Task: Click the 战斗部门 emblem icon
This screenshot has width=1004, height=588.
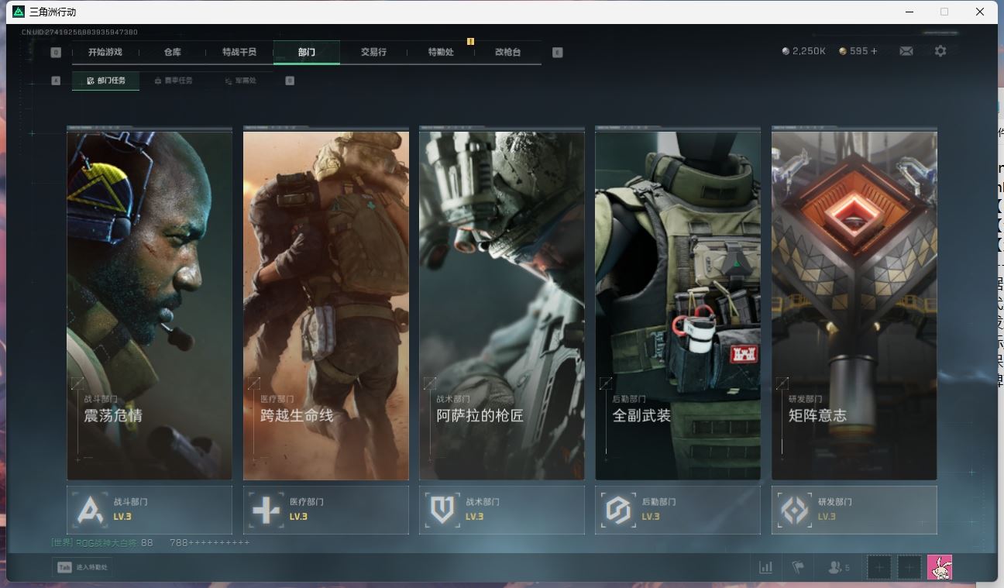Action: coord(91,510)
